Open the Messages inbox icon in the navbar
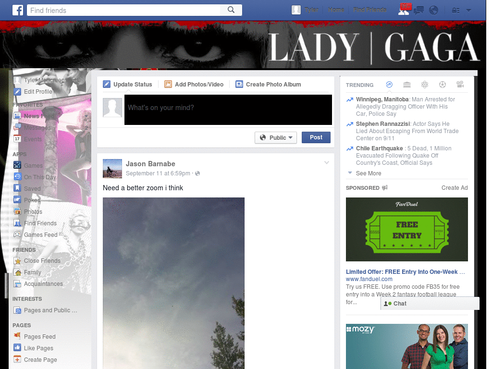The image size is (492, 369). [419, 10]
